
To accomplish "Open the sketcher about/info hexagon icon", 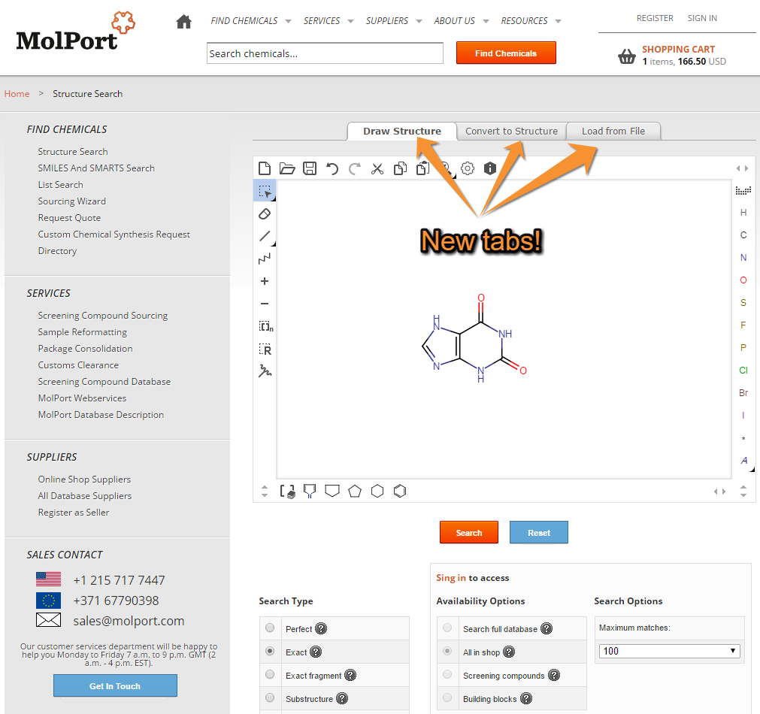I will (x=490, y=168).
